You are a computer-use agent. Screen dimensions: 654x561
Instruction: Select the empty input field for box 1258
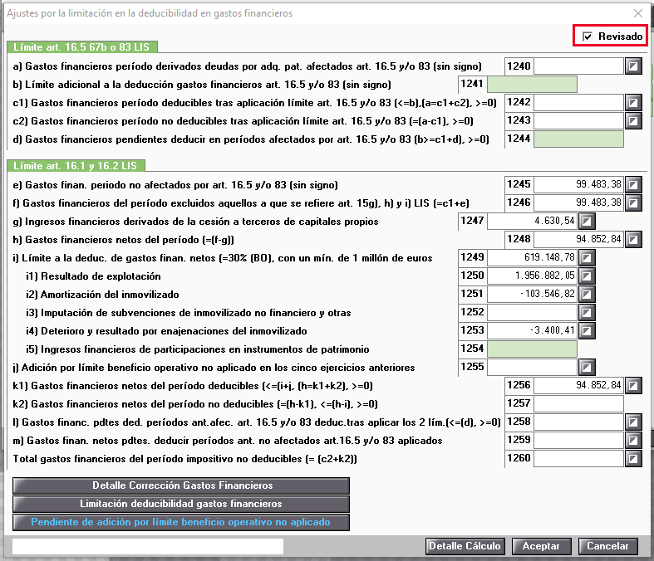(x=578, y=422)
